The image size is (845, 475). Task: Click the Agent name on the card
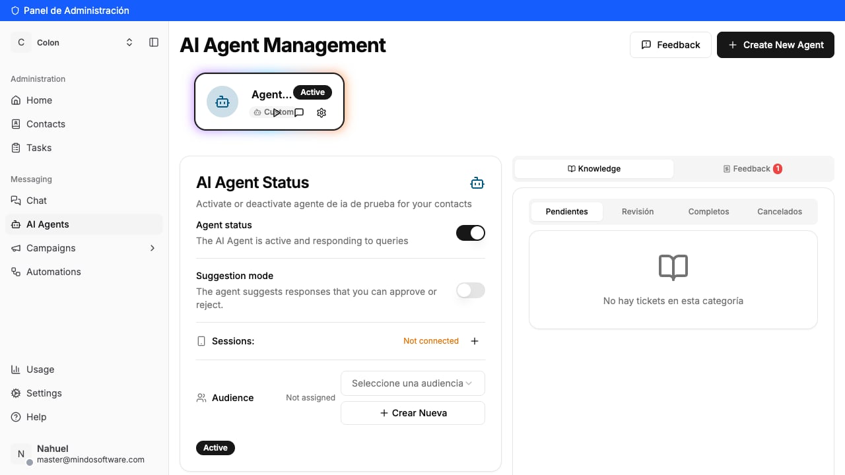pos(271,94)
